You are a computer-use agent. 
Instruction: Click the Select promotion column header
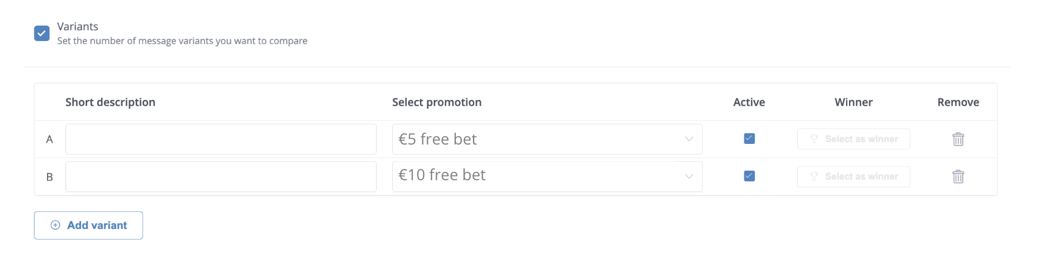[437, 102]
